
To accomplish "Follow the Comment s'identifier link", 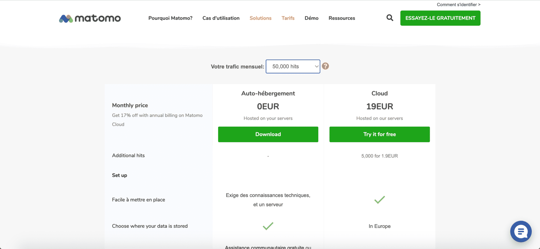I will [458, 4].
